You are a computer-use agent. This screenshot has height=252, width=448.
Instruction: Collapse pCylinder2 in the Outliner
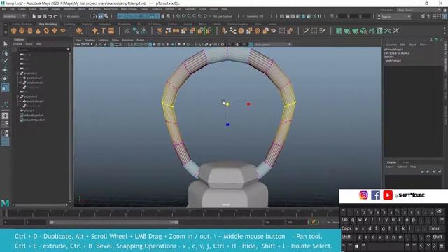17,97
